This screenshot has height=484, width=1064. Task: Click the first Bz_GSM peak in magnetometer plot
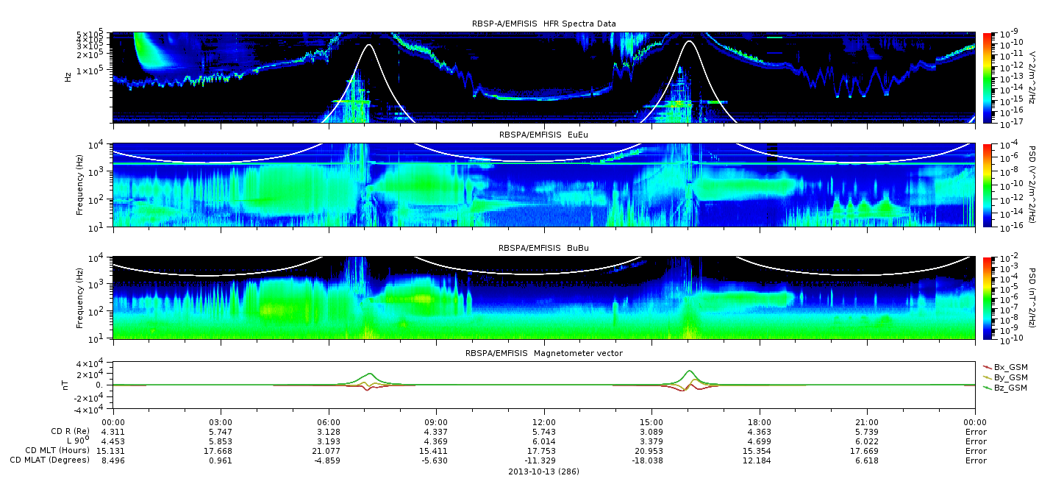click(370, 373)
